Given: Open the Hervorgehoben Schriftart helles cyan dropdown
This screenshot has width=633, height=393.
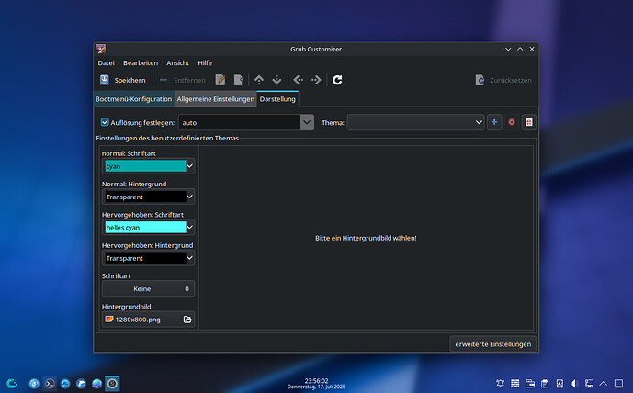Looking at the screenshot, I should pyautogui.click(x=148, y=227).
